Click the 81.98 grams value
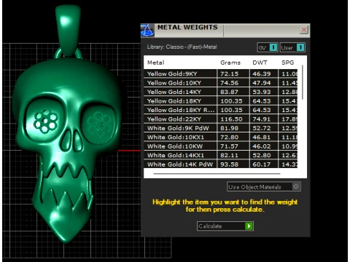The height and width of the screenshot is (262, 350). click(x=229, y=128)
